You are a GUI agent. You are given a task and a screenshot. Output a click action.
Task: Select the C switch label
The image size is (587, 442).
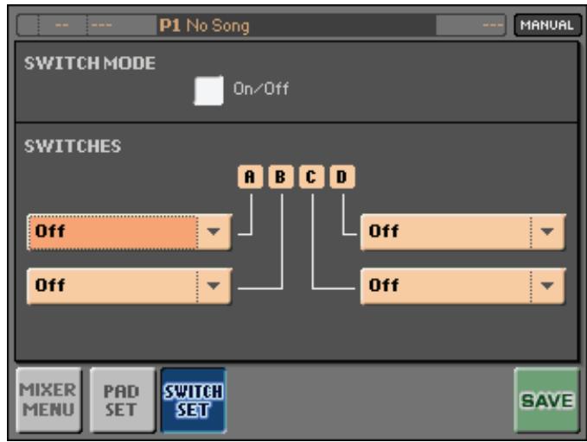tap(311, 176)
